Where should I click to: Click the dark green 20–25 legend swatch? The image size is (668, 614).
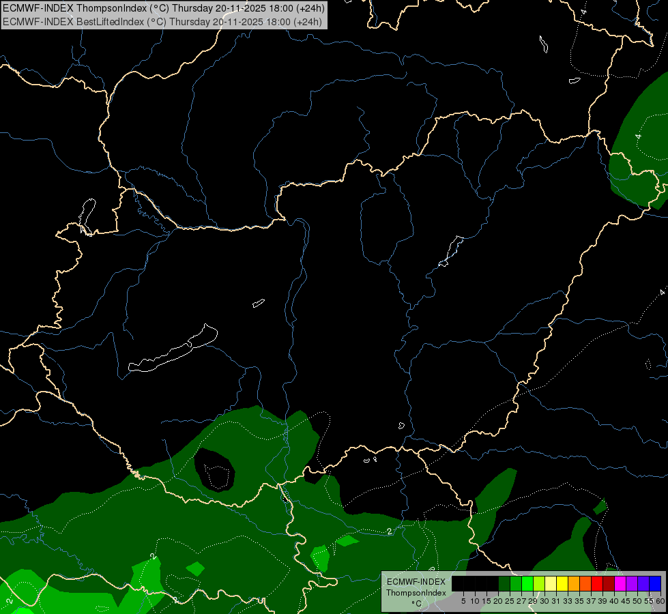point(504,583)
